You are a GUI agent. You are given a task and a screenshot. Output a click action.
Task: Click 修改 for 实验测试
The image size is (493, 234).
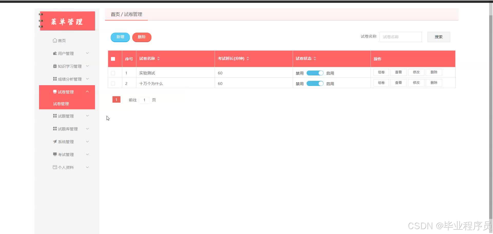tap(416, 72)
